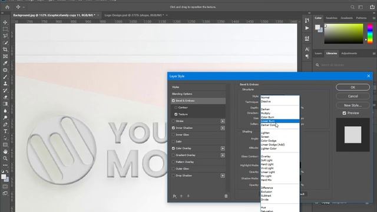Select the Pen tool
Viewport: 377px width, 212px height.
click(5, 124)
